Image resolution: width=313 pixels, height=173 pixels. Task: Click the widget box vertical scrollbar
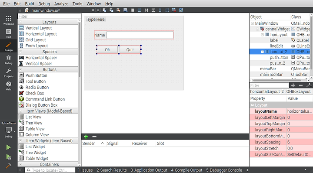pos(80,50)
